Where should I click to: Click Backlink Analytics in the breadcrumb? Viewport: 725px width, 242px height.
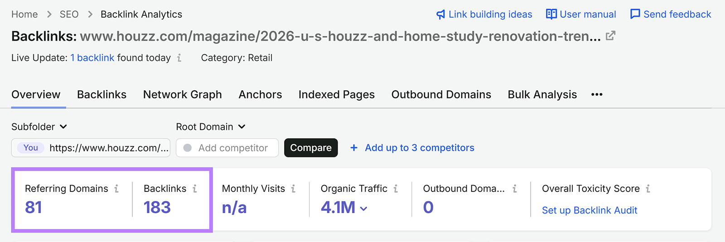point(141,14)
